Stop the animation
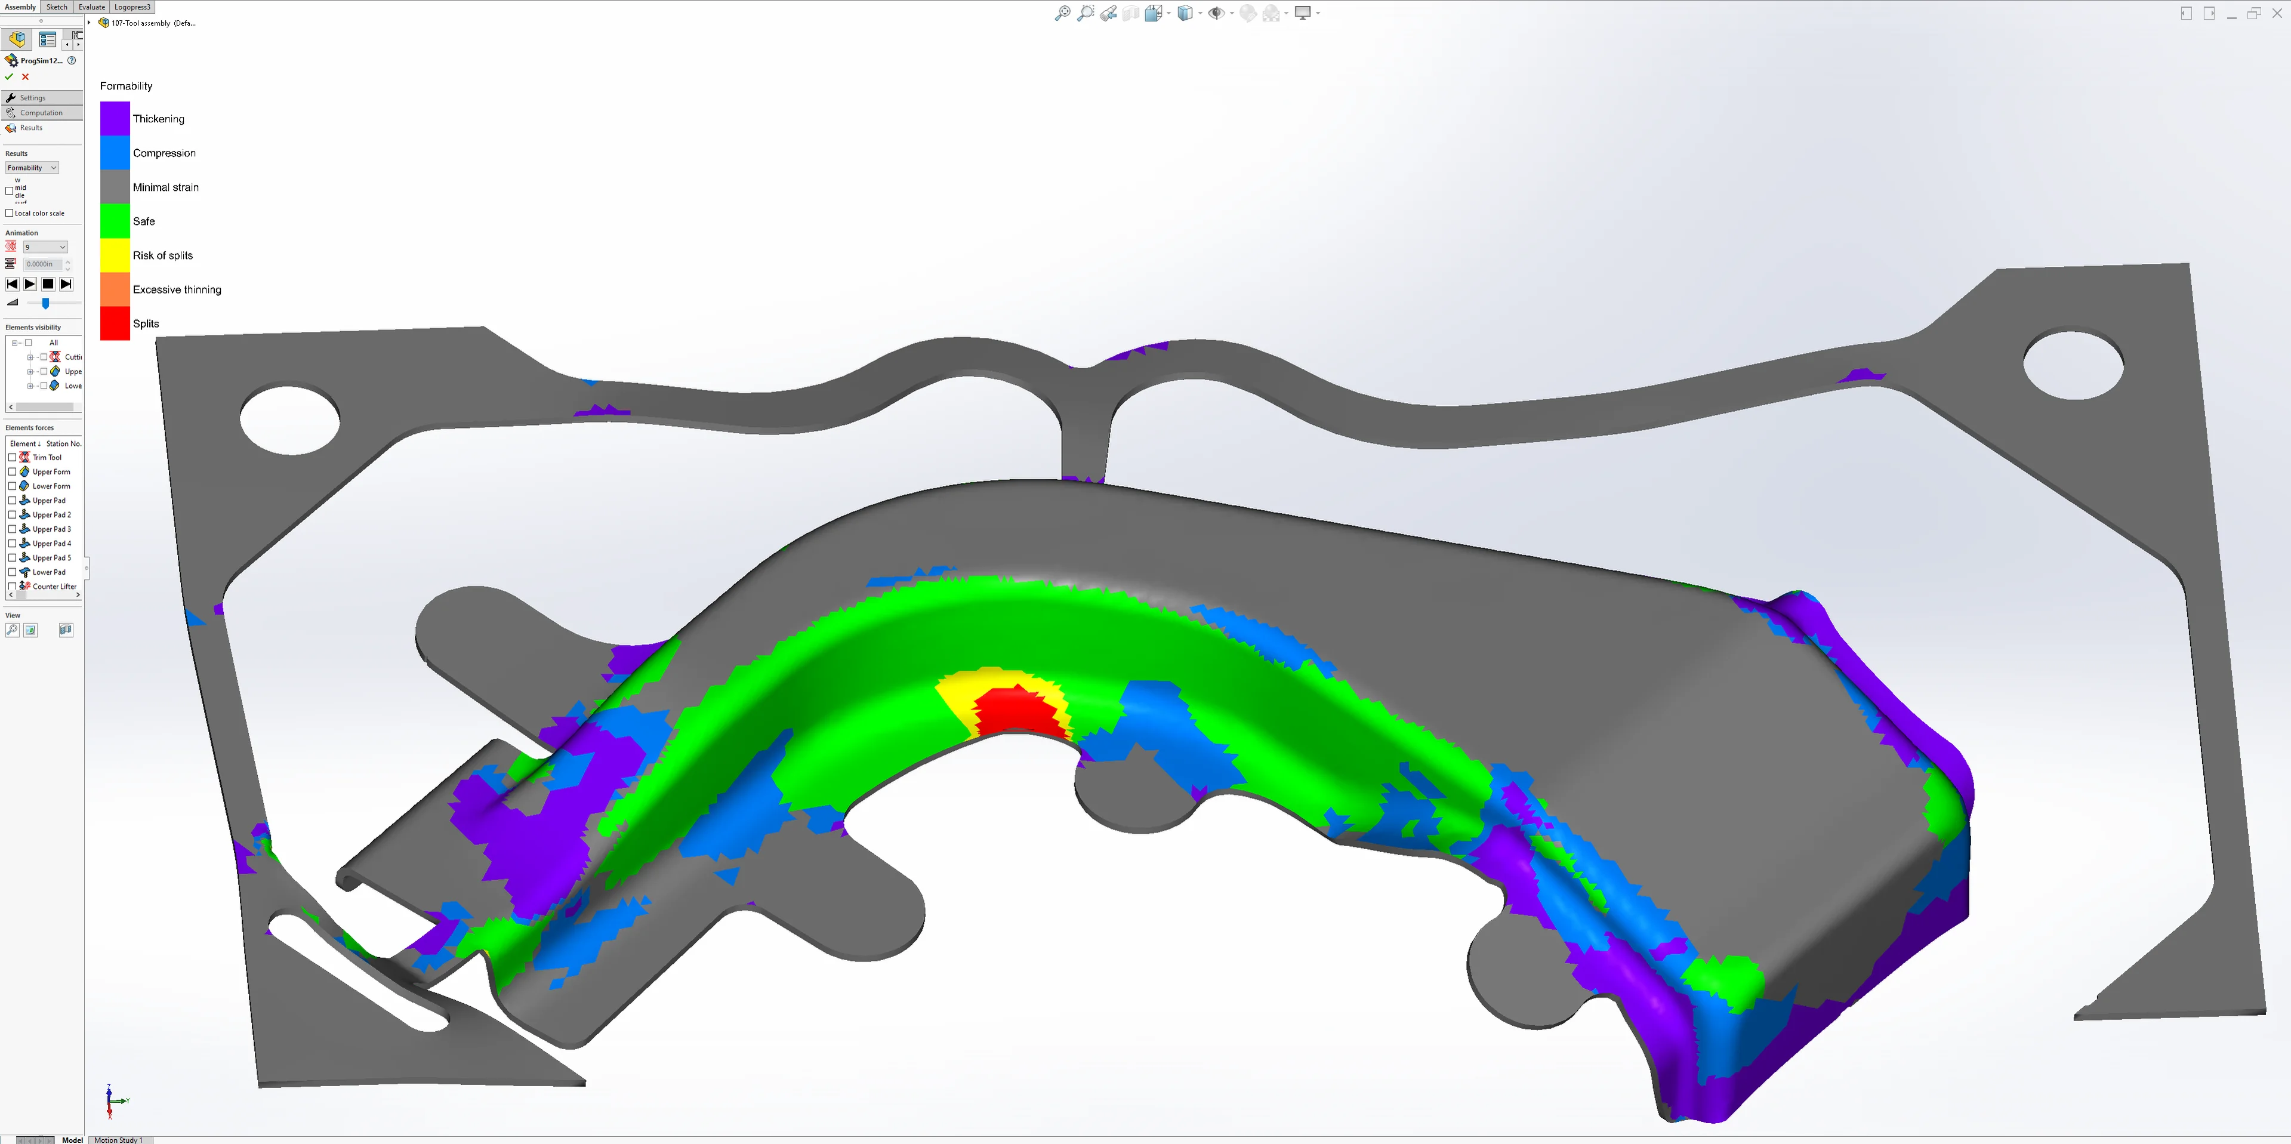 [x=48, y=284]
